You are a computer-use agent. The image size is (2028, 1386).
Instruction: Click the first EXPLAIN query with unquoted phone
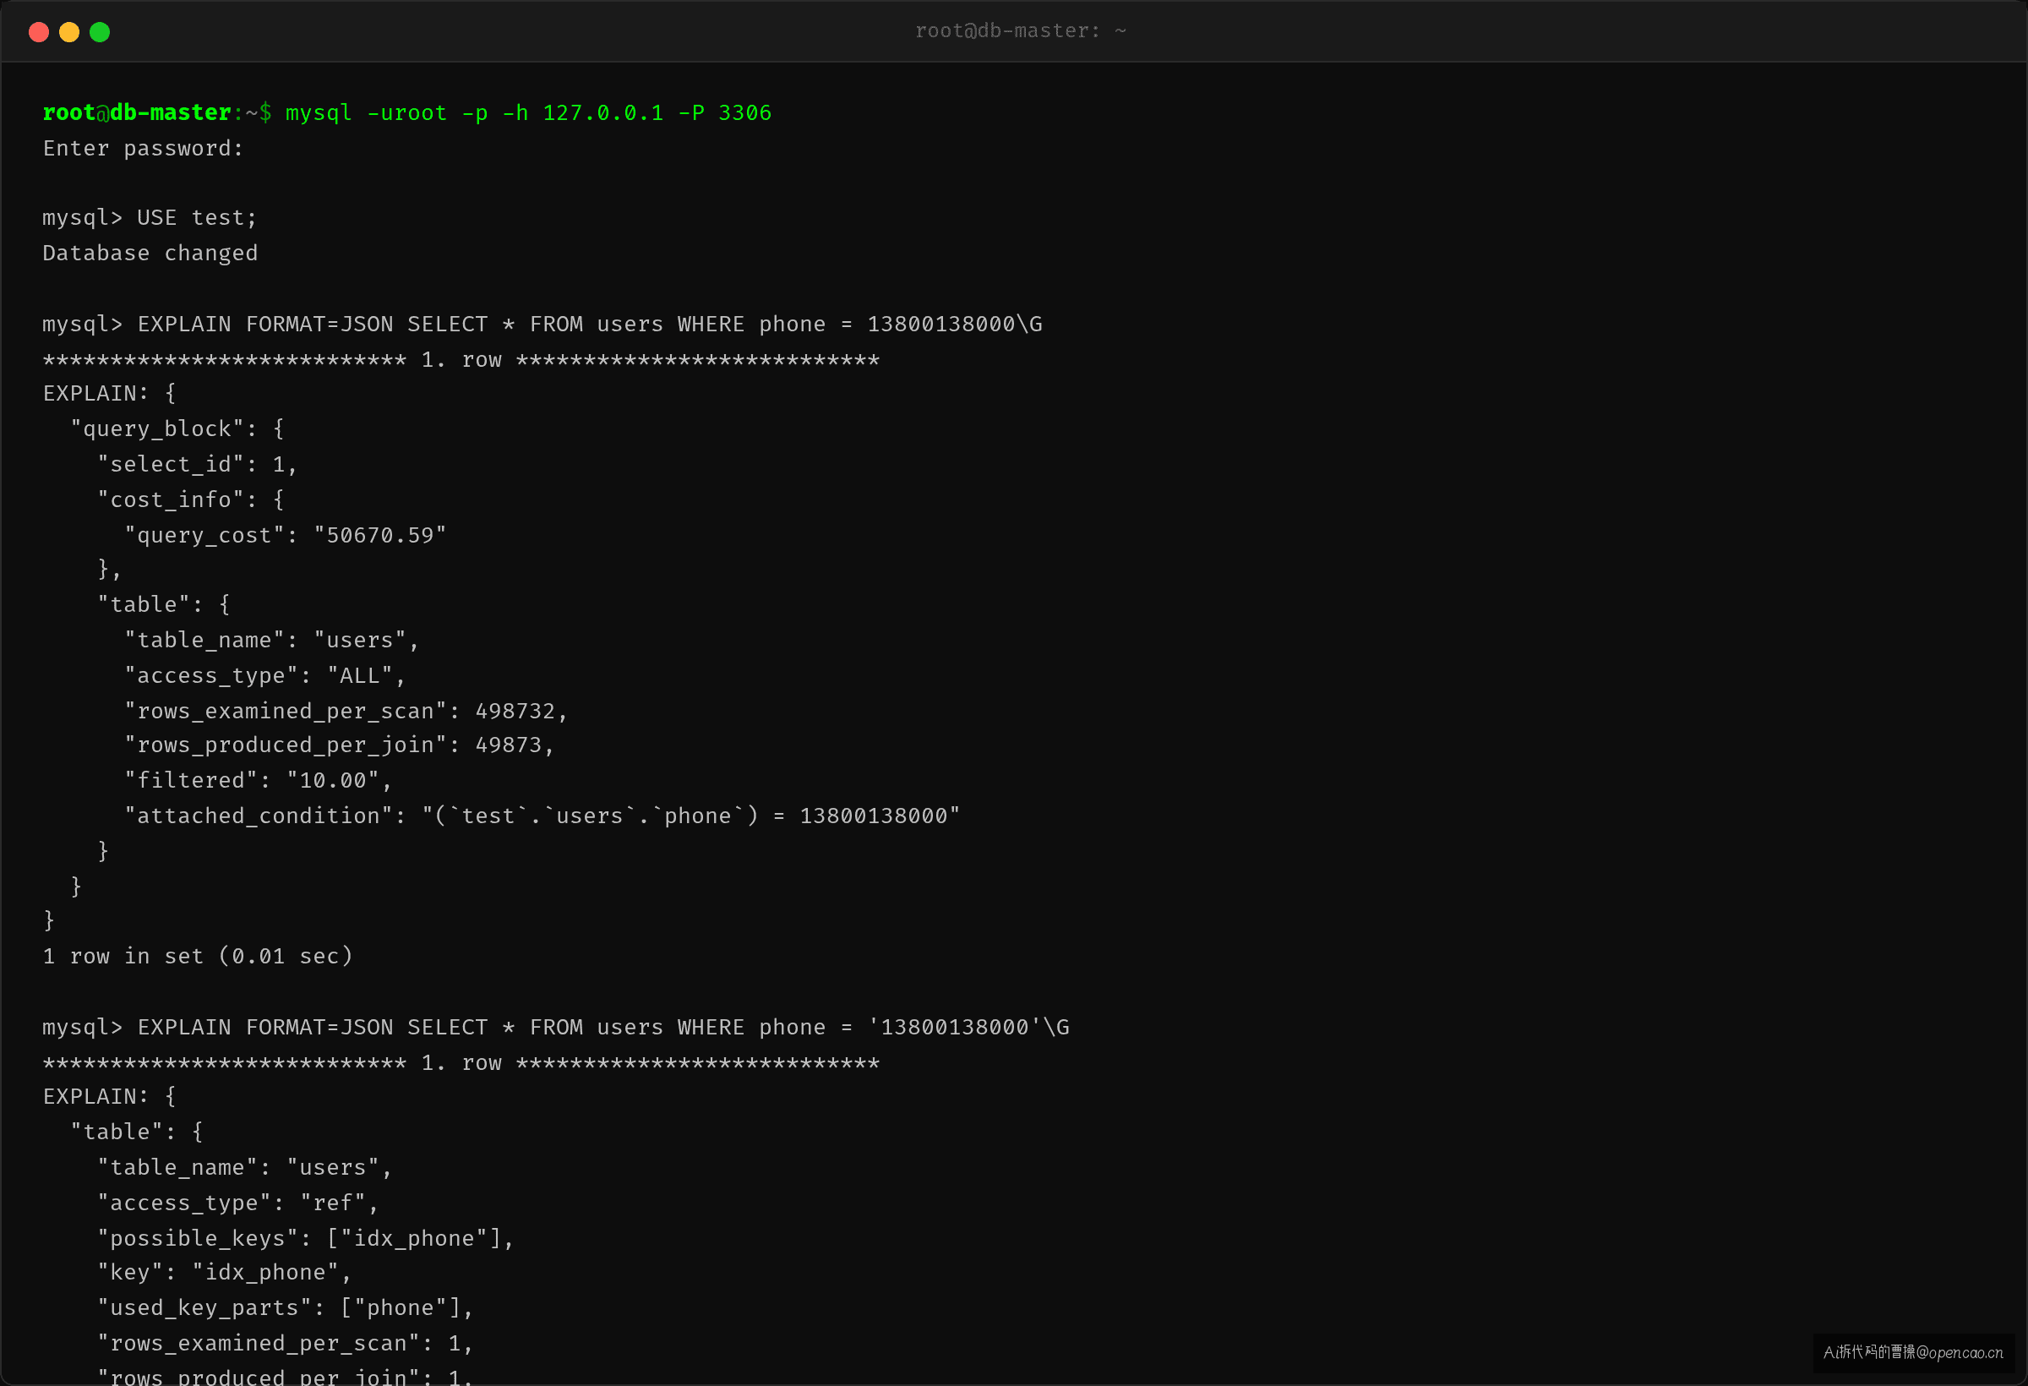[542, 324]
